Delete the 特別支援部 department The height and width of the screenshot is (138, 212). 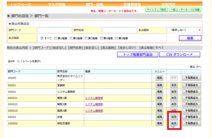tap(174, 123)
